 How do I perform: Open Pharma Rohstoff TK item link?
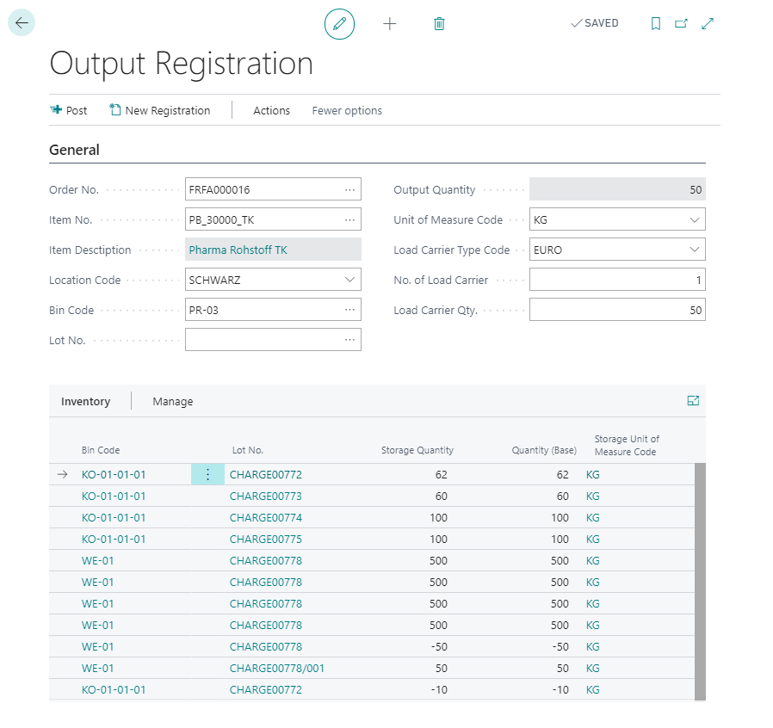click(238, 250)
